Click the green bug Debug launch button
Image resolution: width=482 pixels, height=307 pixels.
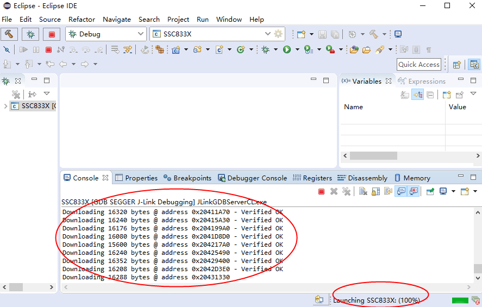[x=30, y=34]
